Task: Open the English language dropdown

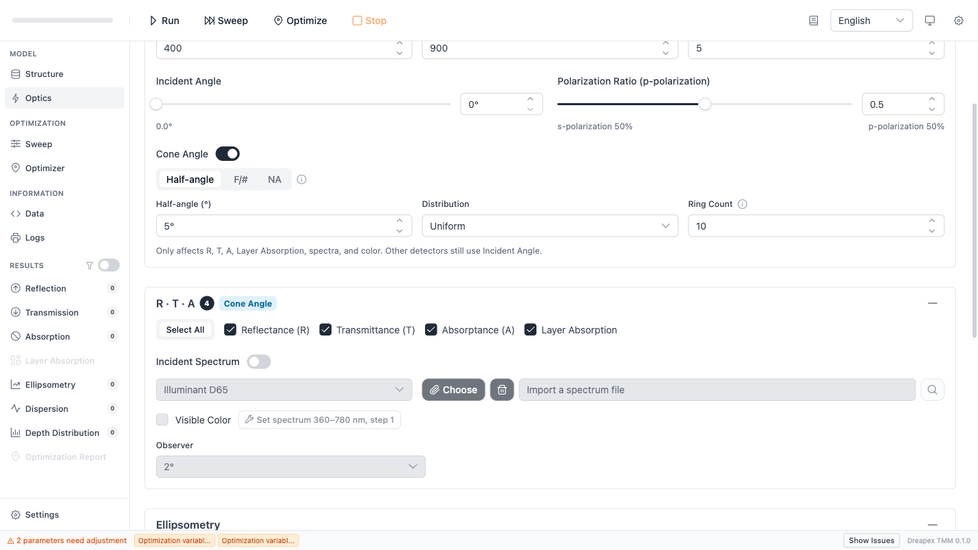Action: coord(871,21)
